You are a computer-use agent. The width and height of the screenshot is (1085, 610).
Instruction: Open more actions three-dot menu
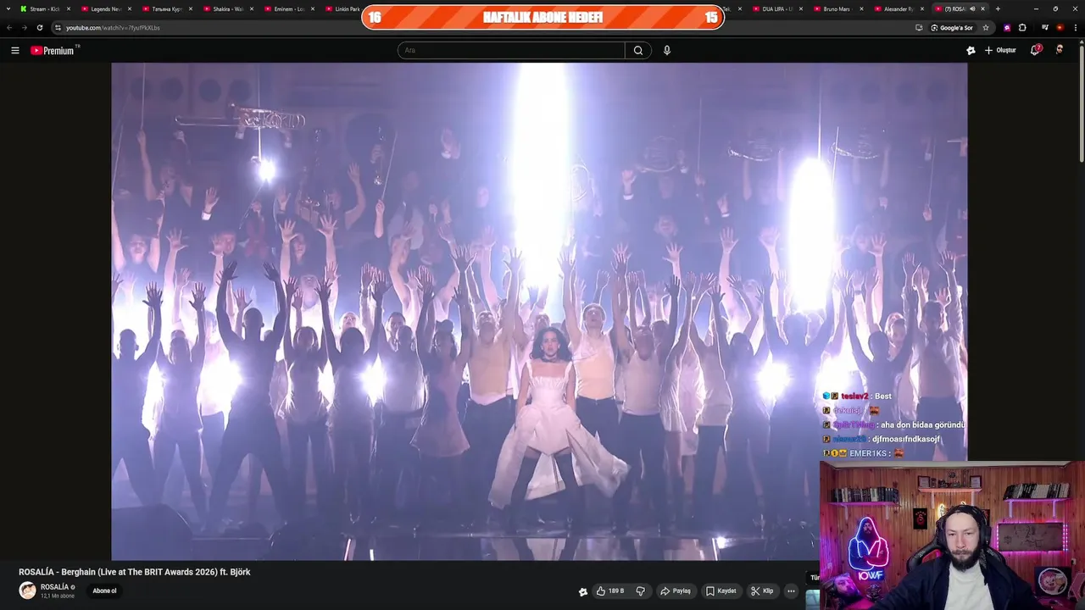791,591
